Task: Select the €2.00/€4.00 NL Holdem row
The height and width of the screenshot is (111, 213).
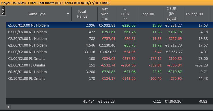Action: (110, 45)
